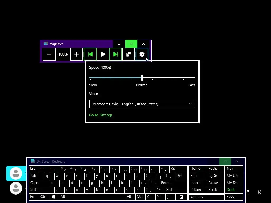Click the semicolon key

(x=144, y=183)
